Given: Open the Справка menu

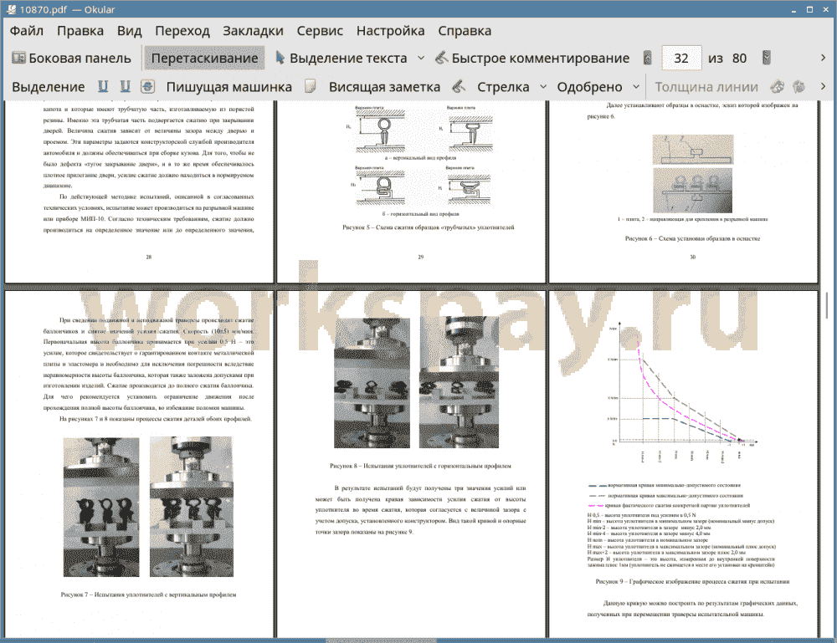Looking at the screenshot, I should (465, 31).
